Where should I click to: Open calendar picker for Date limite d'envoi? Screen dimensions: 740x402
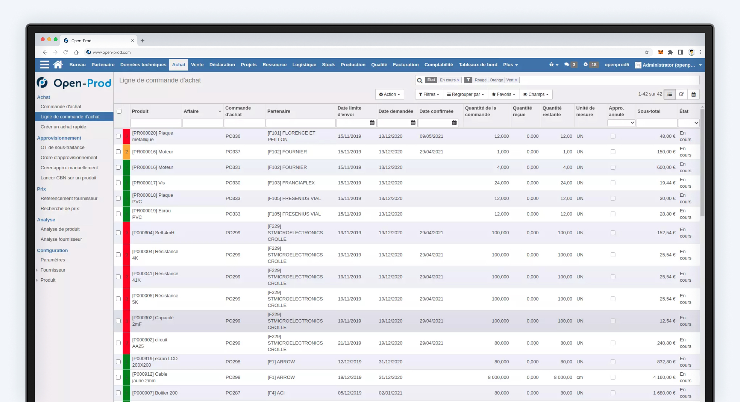click(372, 123)
